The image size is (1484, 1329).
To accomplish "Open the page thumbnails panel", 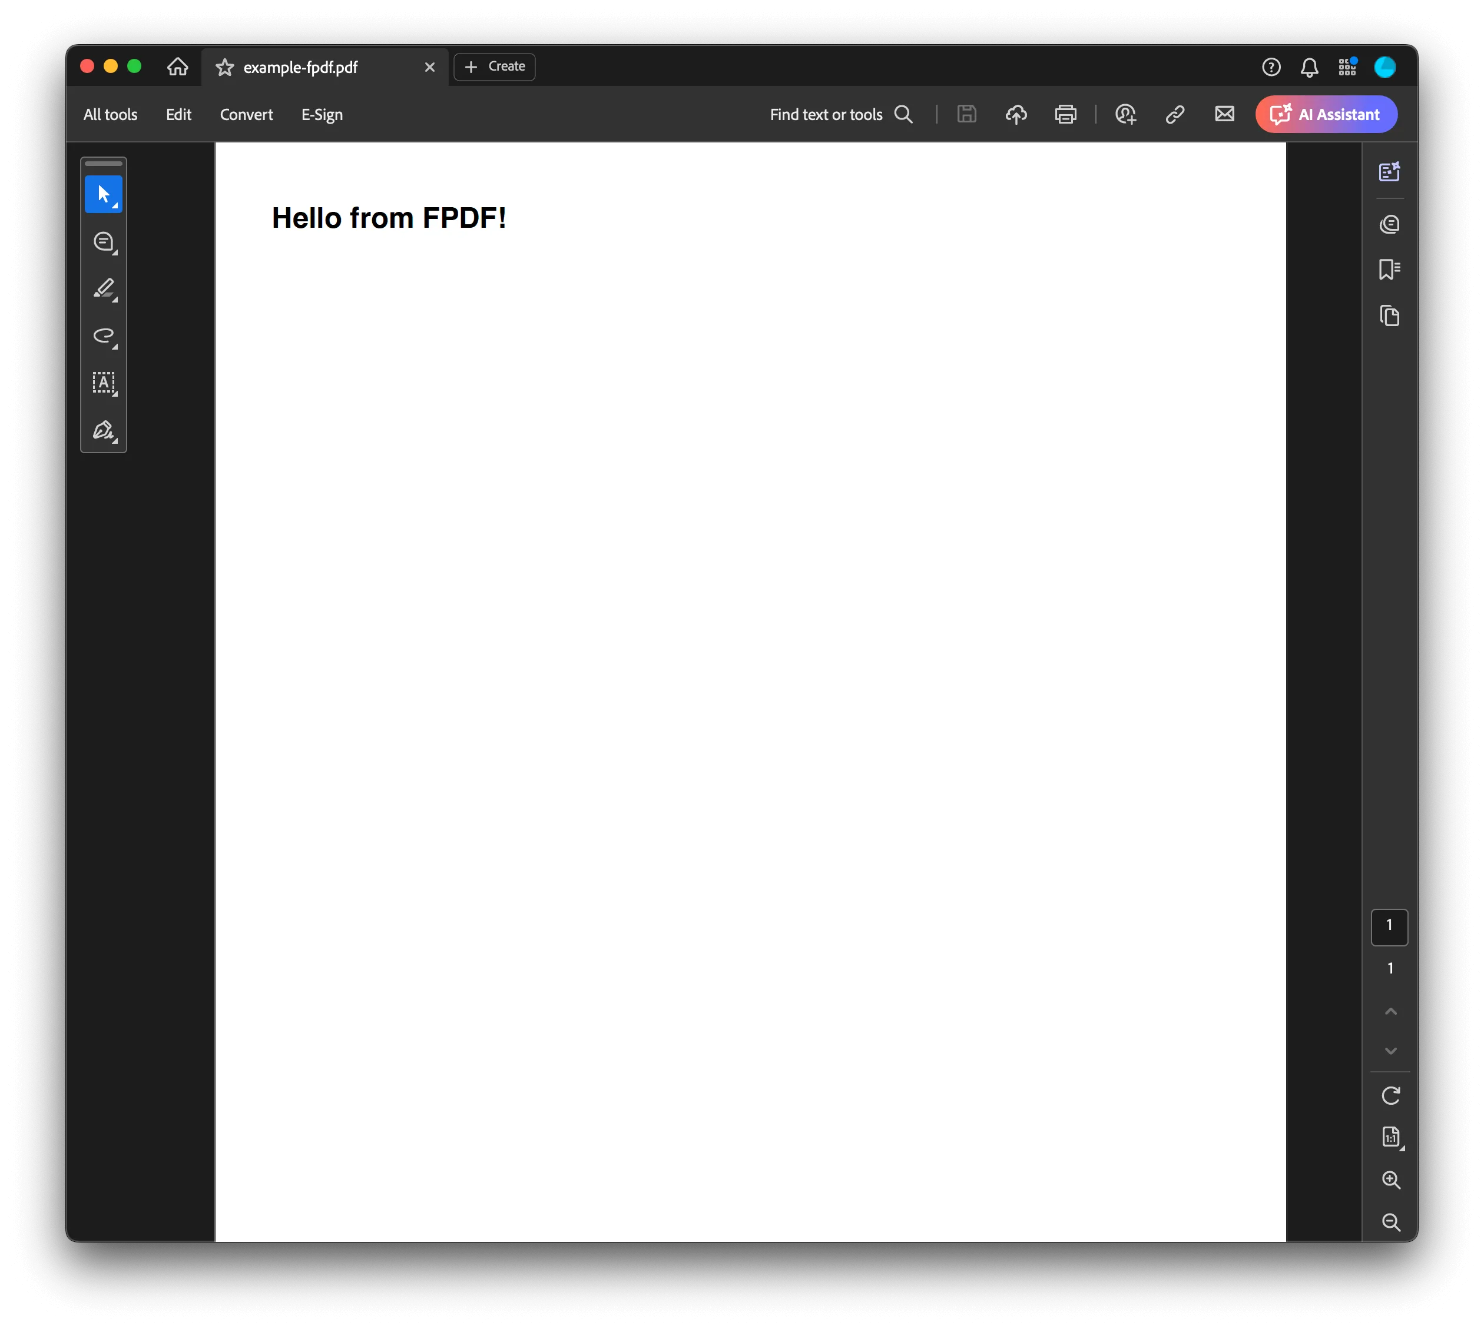I will pos(1389,315).
